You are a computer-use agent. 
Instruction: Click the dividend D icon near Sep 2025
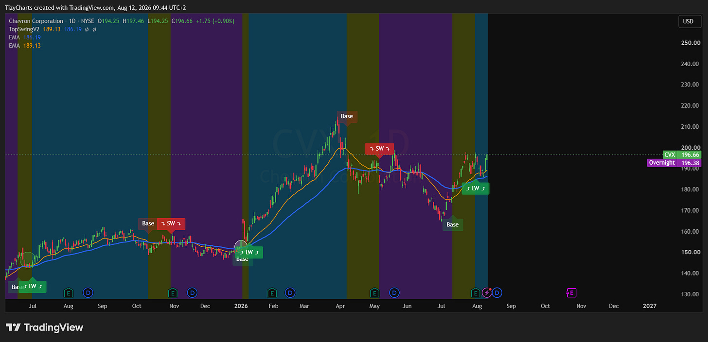88,292
